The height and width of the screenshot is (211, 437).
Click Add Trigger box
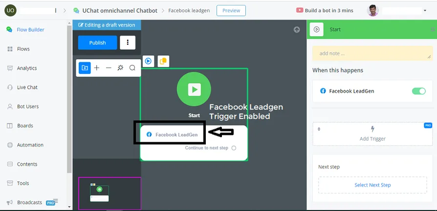[372, 134]
